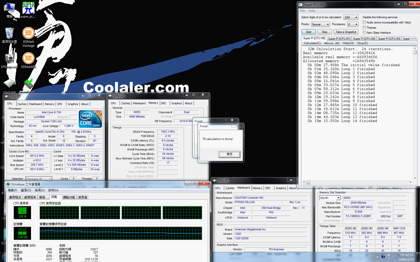Open the Graphics tab in Memory CPU-Z window
Image resolution: width=420 pixels, height=262 pixels.
pyautogui.click(x=177, y=103)
